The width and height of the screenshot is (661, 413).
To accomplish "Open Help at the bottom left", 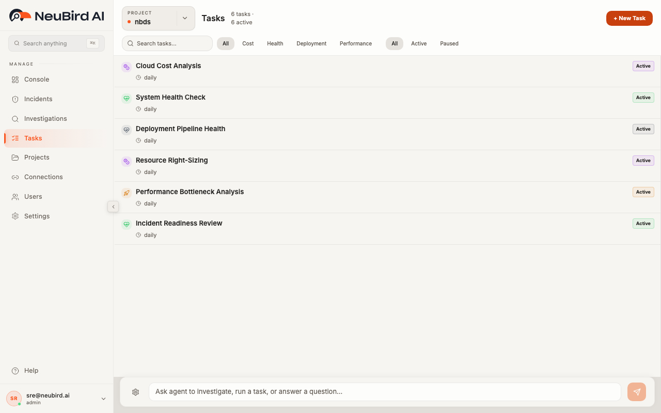I will (x=25, y=370).
